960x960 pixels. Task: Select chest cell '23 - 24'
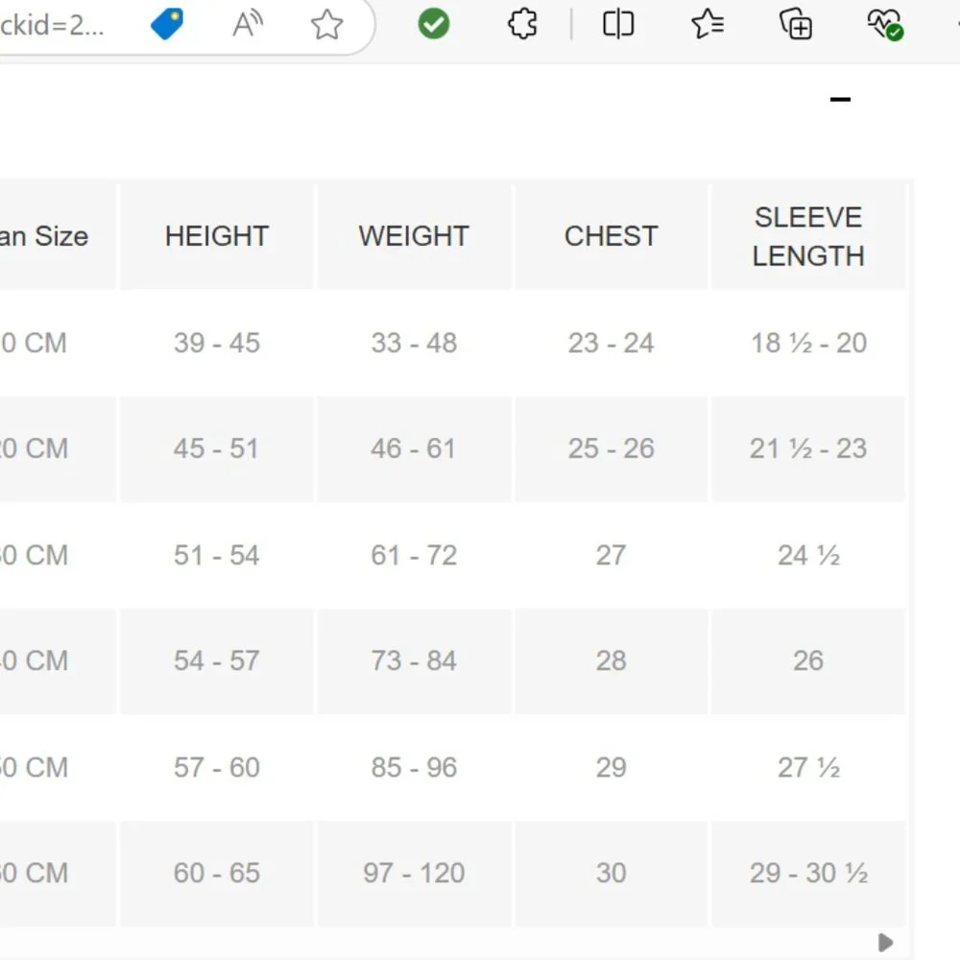tap(611, 343)
